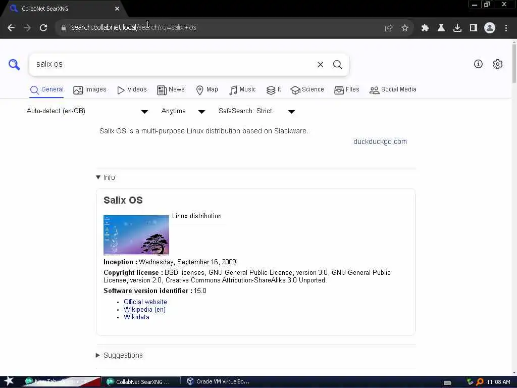Open the taskbar start star icon
Screen dimensions: 517x388
(x=9, y=381)
